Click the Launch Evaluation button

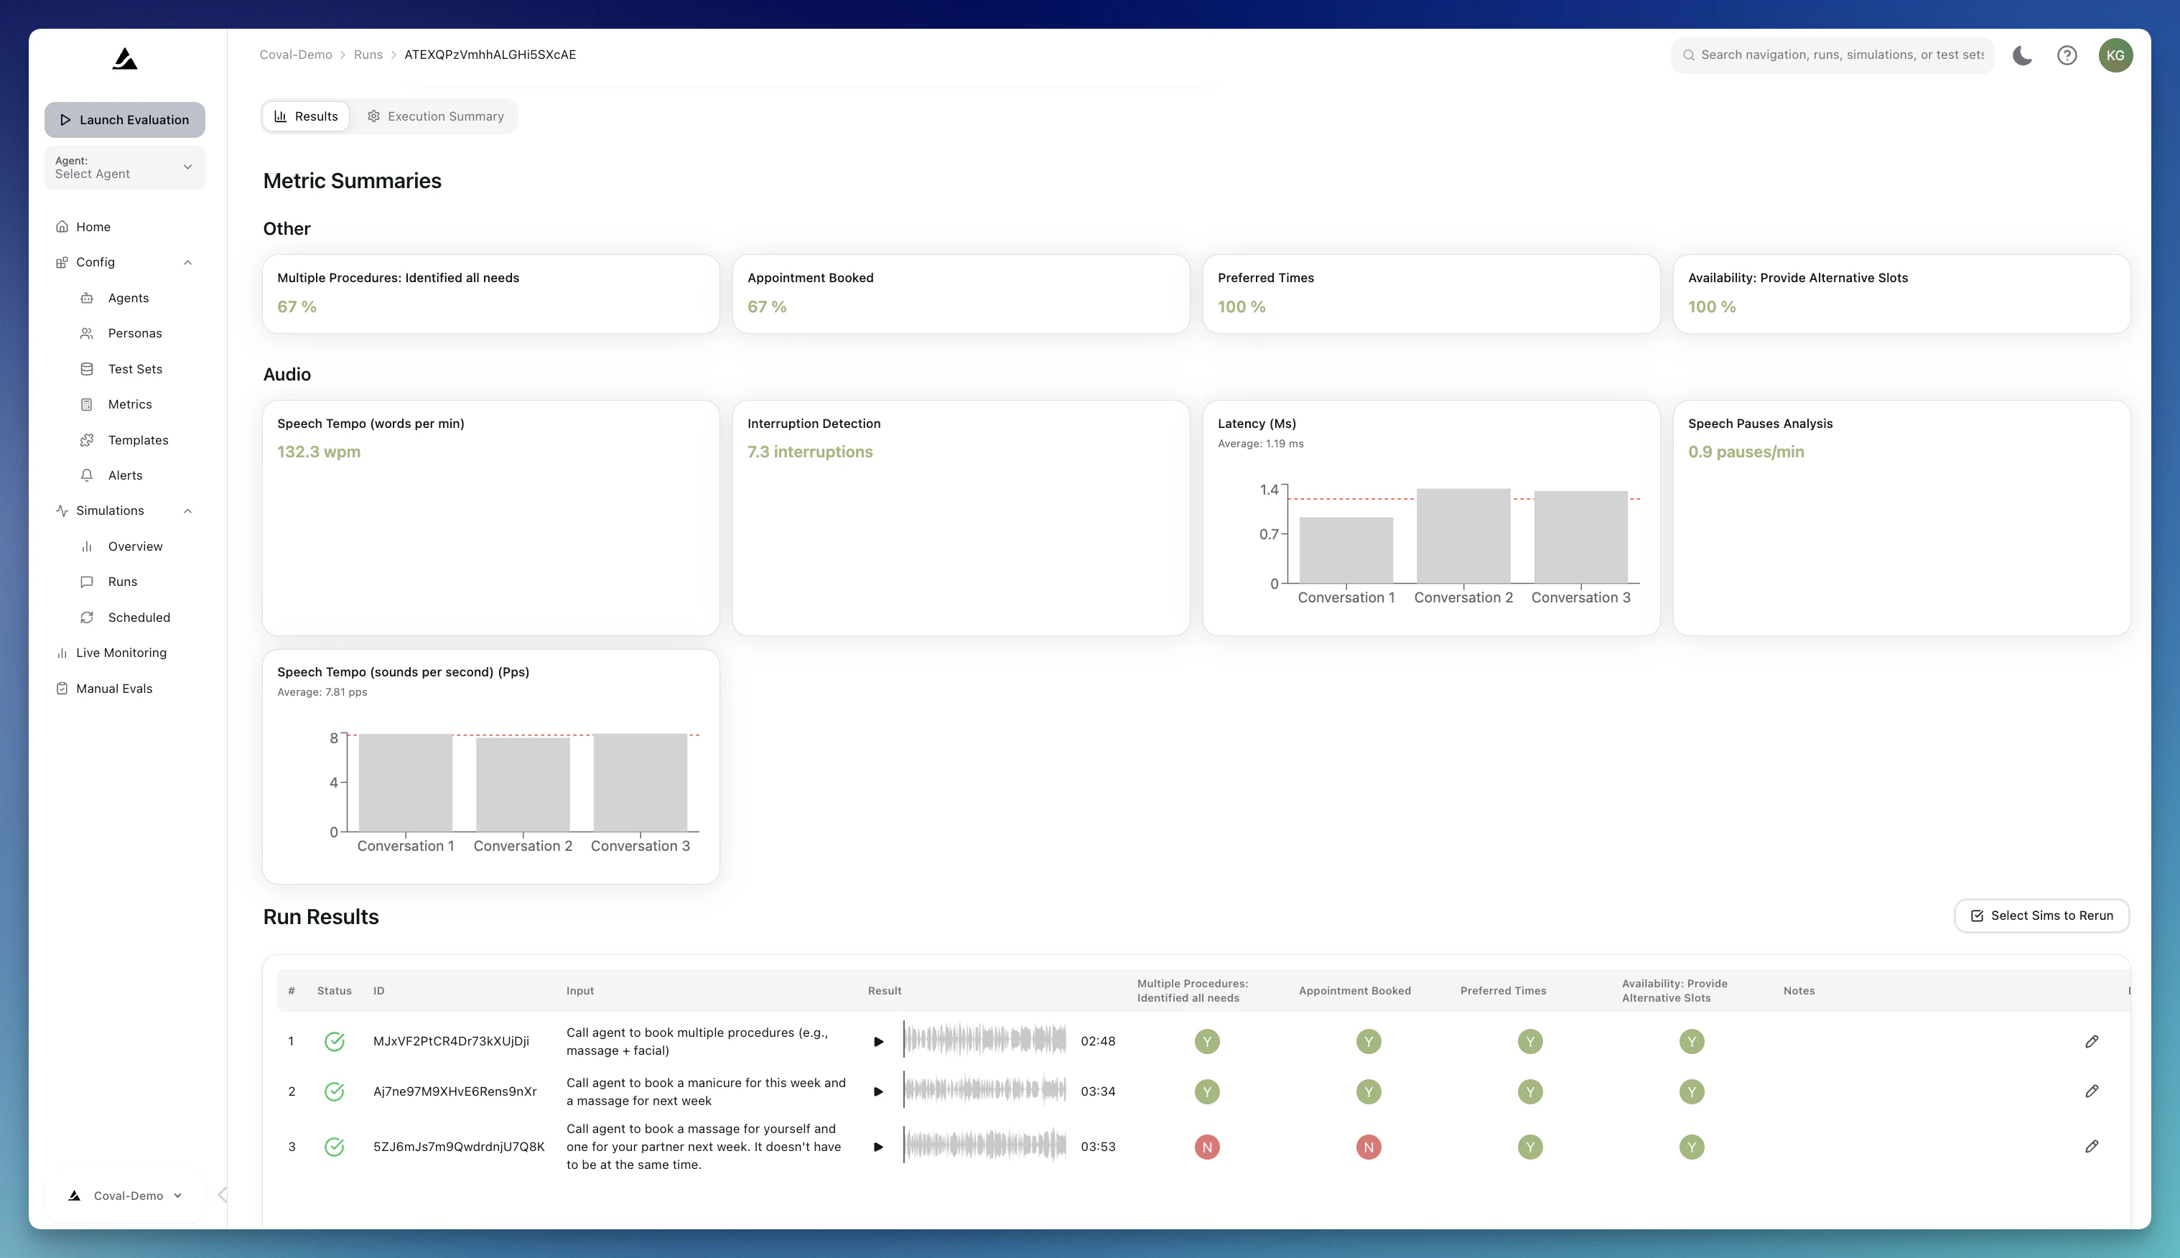pyautogui.click(x=124, y=120)
